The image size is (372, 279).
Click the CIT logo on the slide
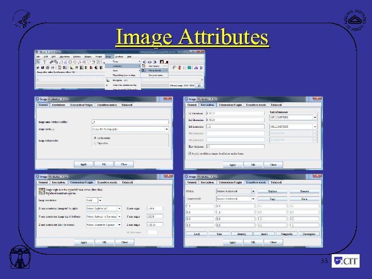click(x=346, y=261)
